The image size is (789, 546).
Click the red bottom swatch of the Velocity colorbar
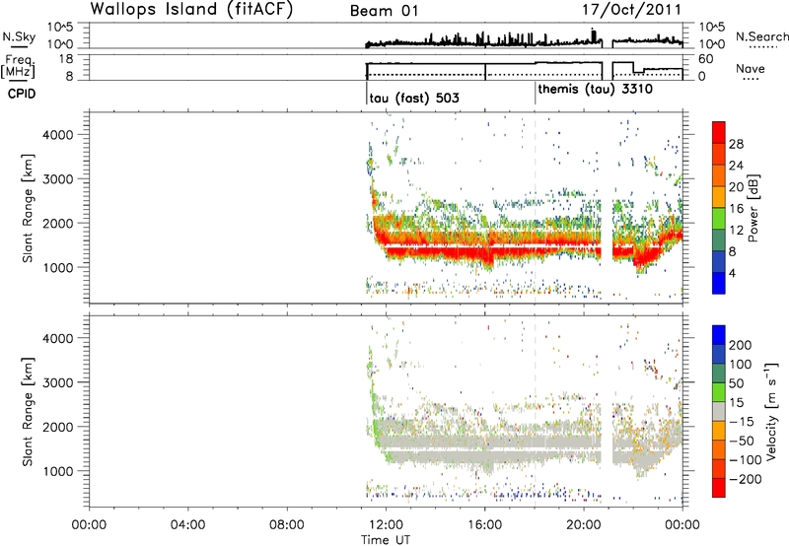[x=719, y=488]
